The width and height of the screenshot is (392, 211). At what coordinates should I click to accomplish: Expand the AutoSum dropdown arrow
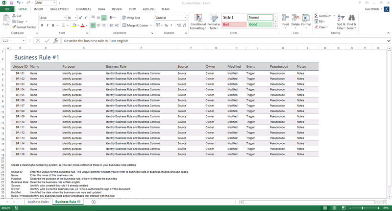coord(334,16)
